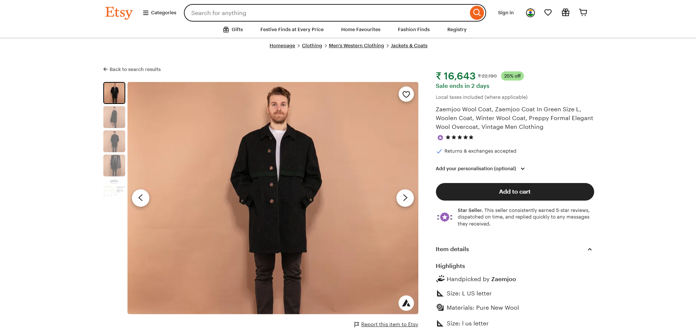
Task: Open favourites heart in the header
Action: click(x=548, y=13)
